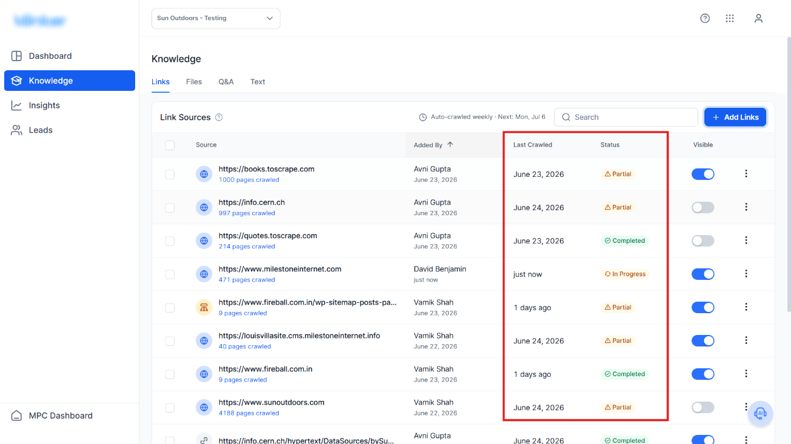
Task: Expand the Sun Outdoors - Testing account dropdown
Action: tap(216, 18)
